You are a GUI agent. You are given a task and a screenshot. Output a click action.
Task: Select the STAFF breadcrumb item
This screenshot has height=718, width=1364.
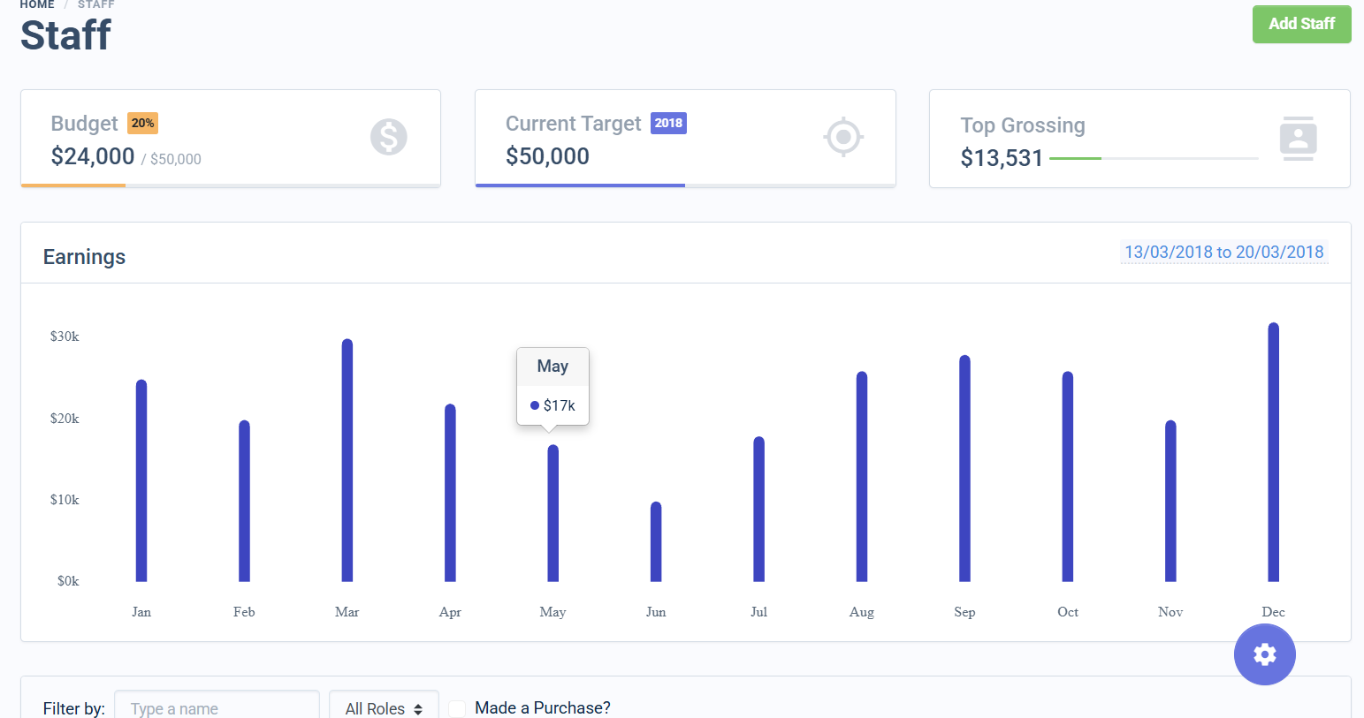click(95, 4)
